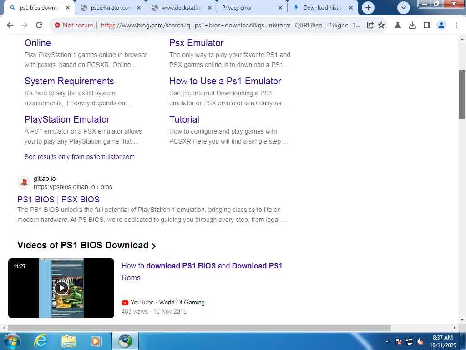466x350 pixels.
Task: Share this page via share icon
Action: (370, 26)
